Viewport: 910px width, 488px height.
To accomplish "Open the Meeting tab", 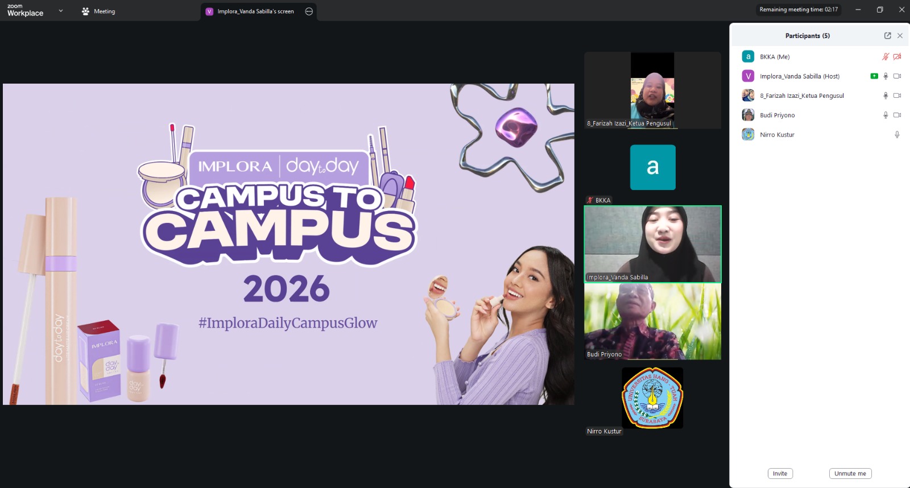I will click(98, 11).
